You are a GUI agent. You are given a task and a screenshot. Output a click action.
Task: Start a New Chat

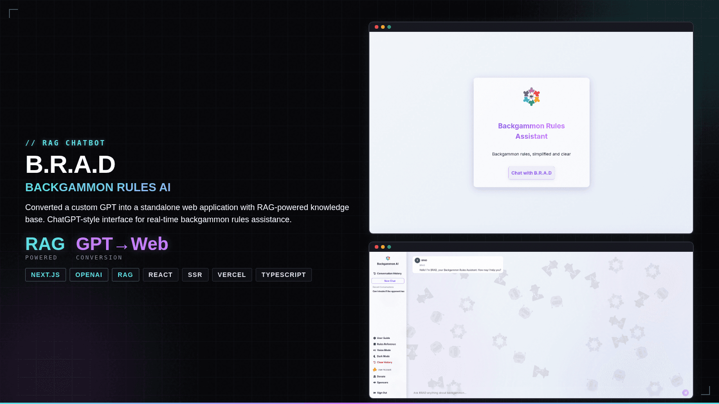tap(388, 281)
